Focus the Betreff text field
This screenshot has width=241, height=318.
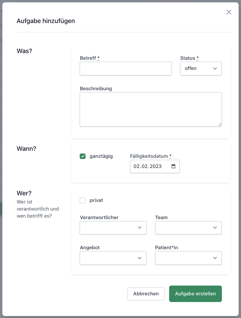coord(126,68)
